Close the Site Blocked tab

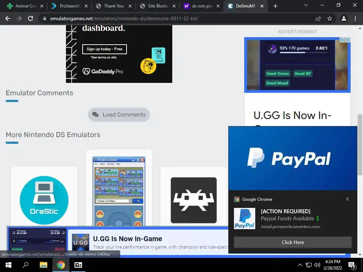pyautogui.click(x=174, y=6)
